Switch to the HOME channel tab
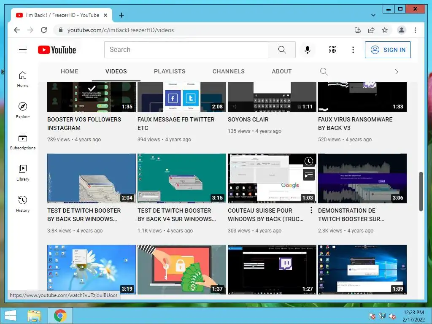 point(70,71)
